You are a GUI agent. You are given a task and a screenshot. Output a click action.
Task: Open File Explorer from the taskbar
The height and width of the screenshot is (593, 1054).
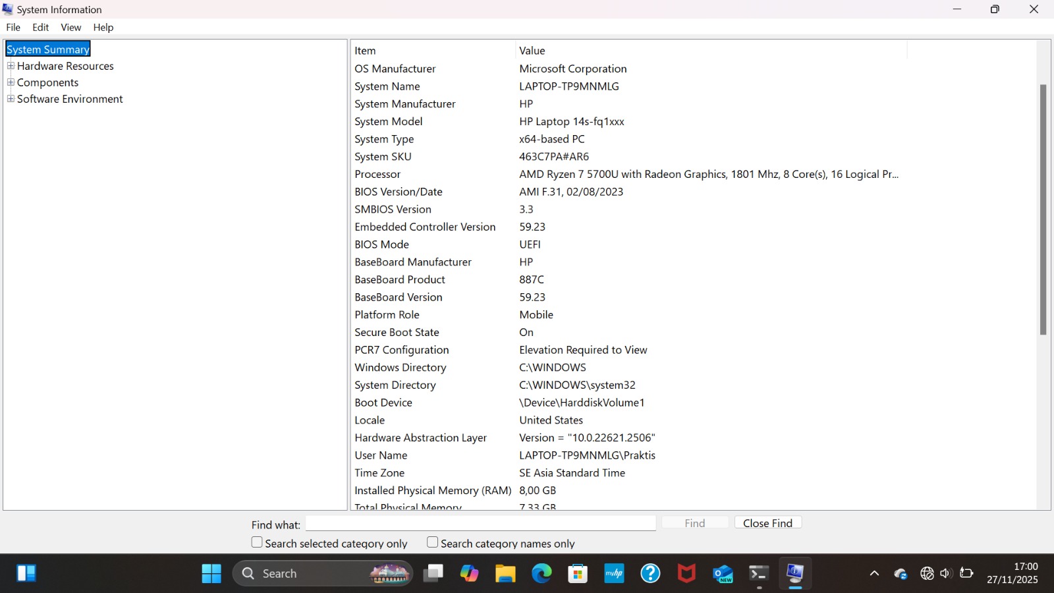pos(505,574)
